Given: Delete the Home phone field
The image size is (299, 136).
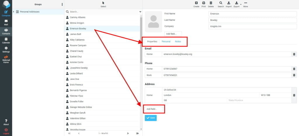Looking at the screenshot, I should coord(294,69).
